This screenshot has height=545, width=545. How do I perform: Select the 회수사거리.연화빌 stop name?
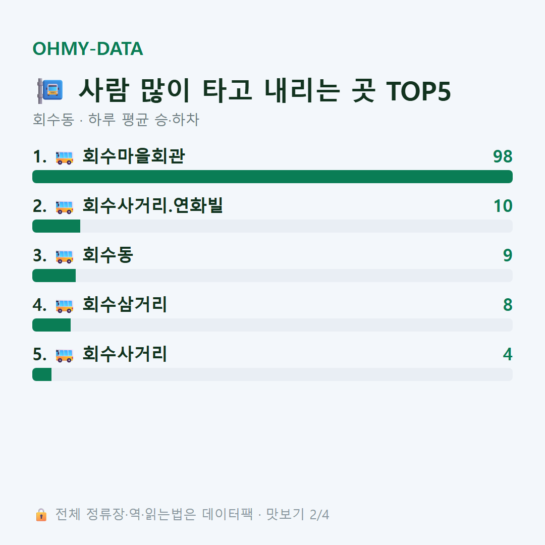point(152,205)
